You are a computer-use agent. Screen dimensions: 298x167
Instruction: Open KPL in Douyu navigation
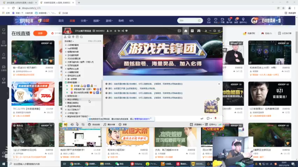131,21
